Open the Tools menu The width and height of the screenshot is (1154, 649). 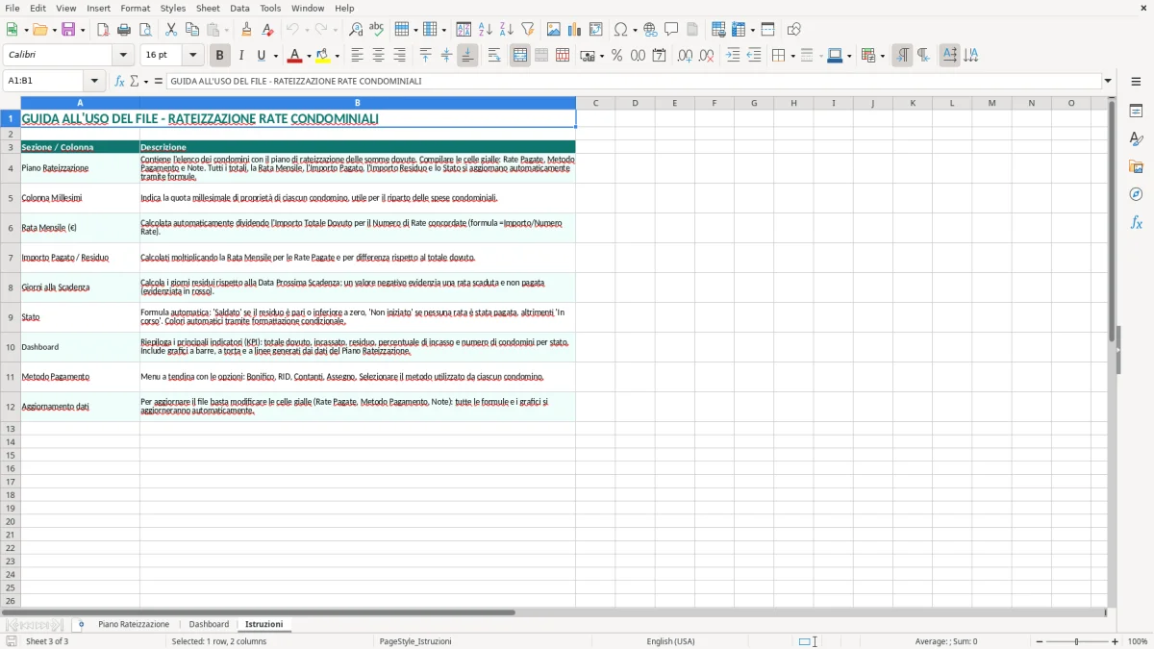270,8
